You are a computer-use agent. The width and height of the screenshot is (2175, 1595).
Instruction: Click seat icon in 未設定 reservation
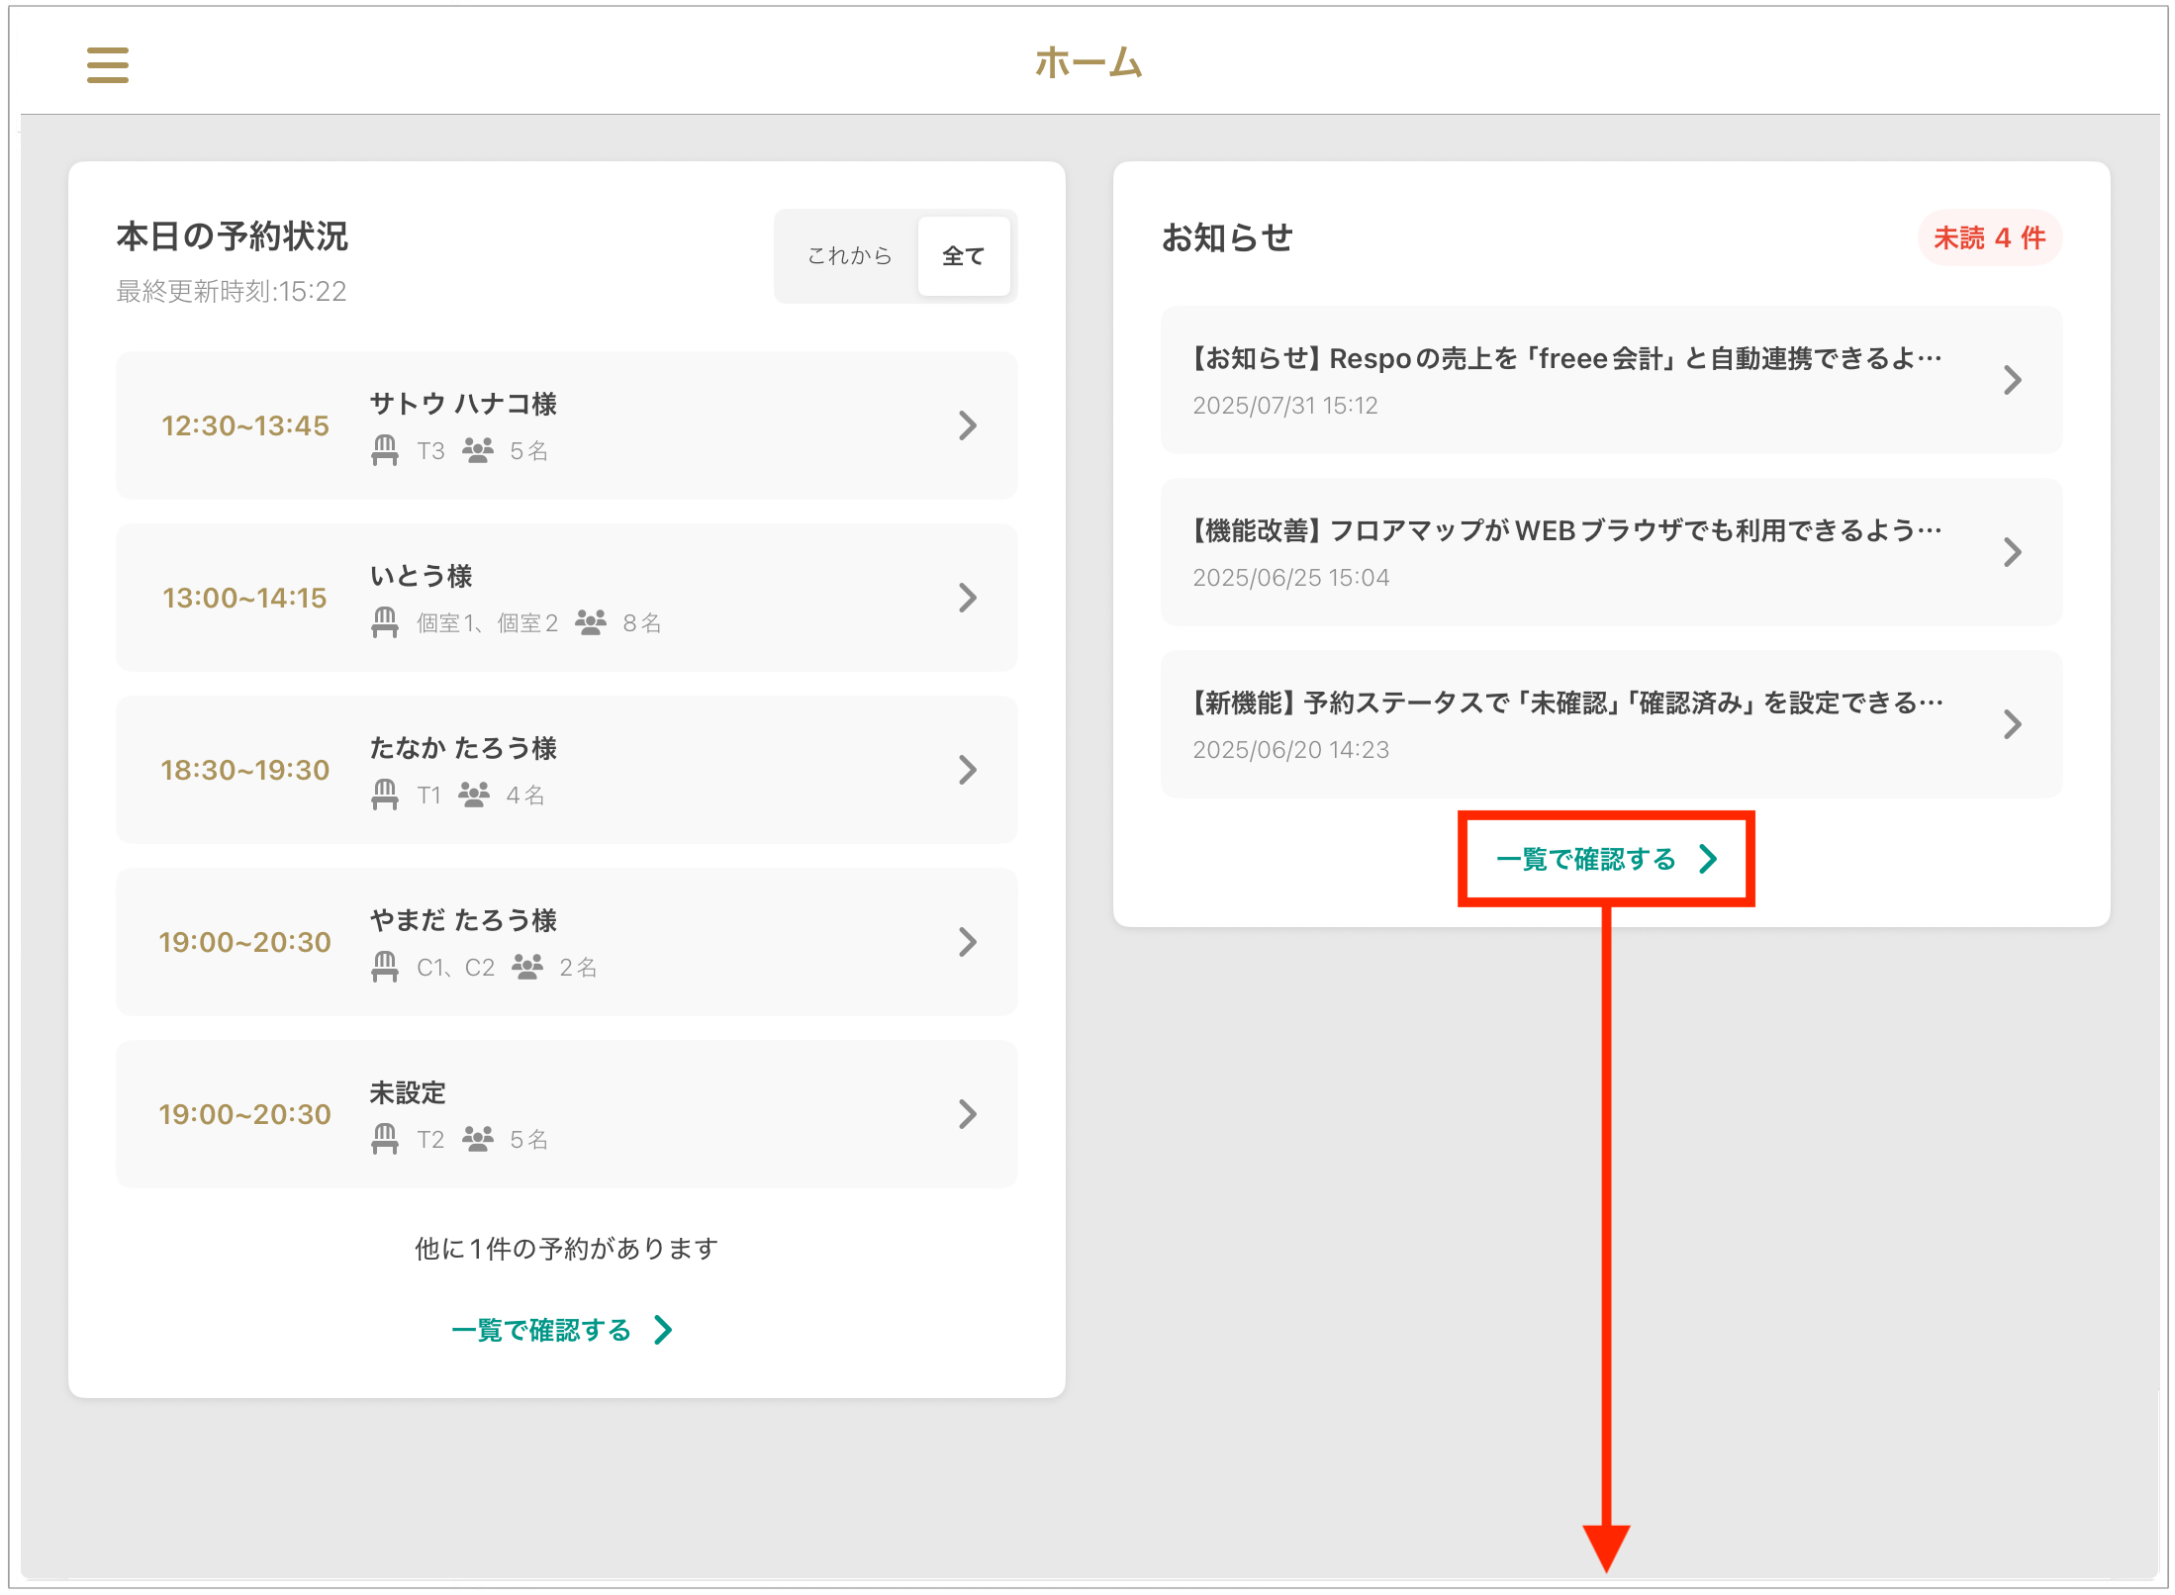(385, 1139)
